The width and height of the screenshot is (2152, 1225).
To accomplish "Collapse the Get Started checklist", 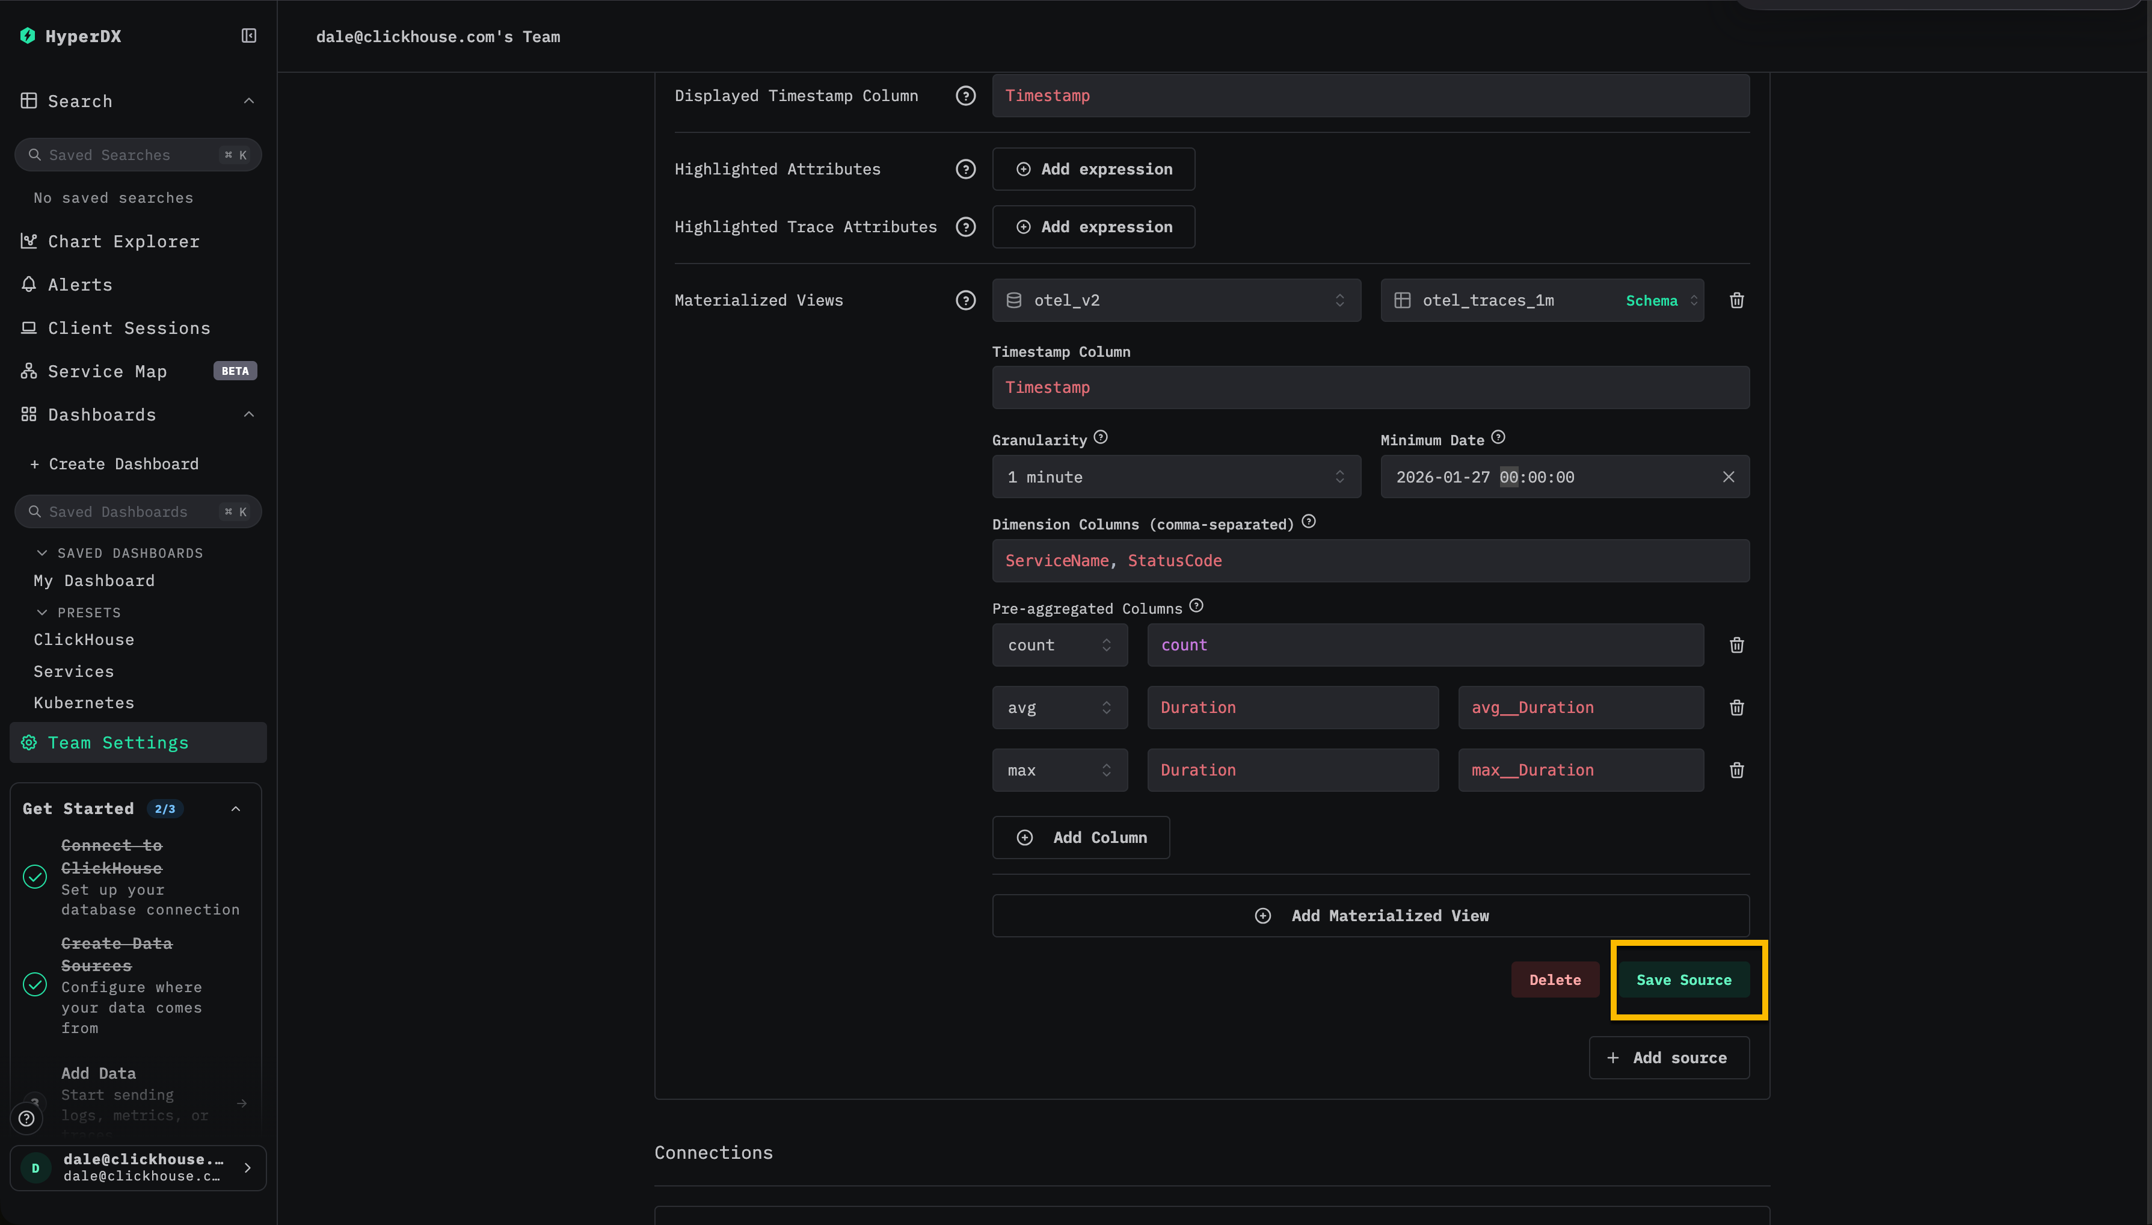I will pos(235,809).
